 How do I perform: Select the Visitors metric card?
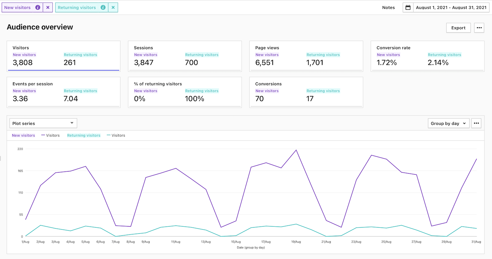click(64, 56)
